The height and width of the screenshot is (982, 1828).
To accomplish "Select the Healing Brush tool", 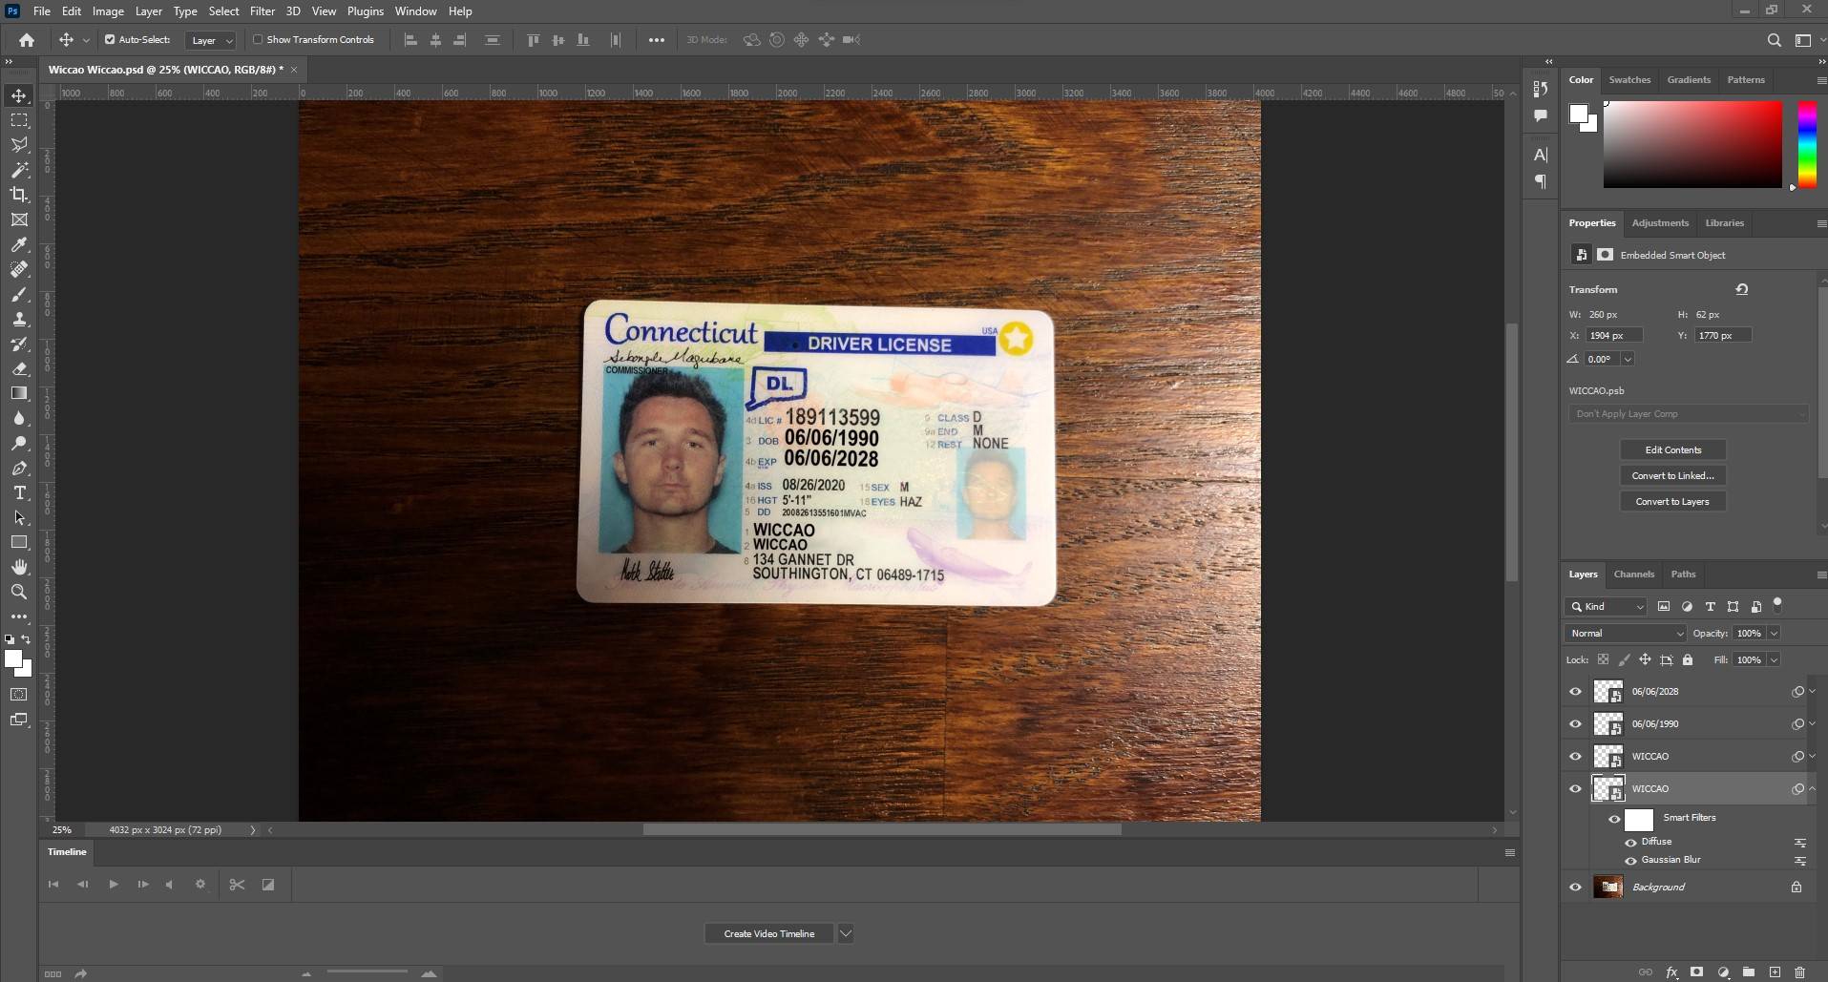I will coord(19,269).
